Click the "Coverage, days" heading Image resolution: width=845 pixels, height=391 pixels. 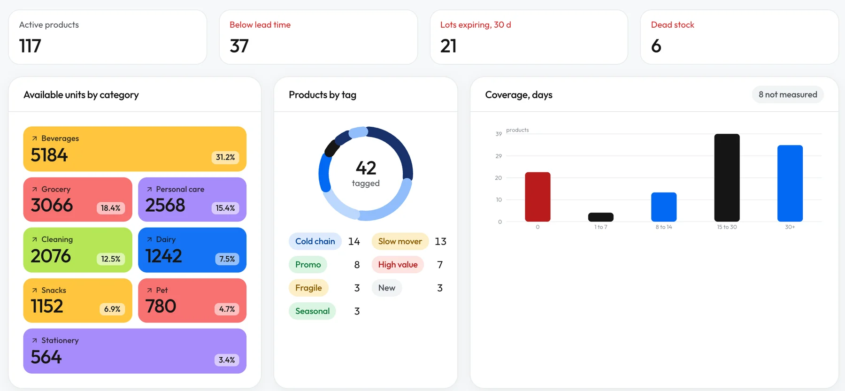(x=519, y=95)
